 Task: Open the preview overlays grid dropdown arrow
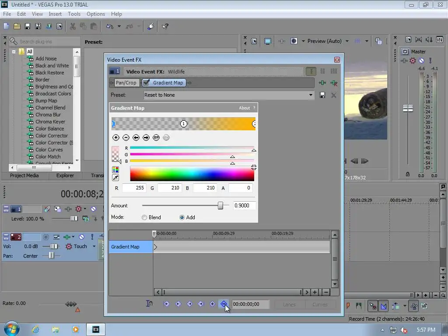point(367,41)
